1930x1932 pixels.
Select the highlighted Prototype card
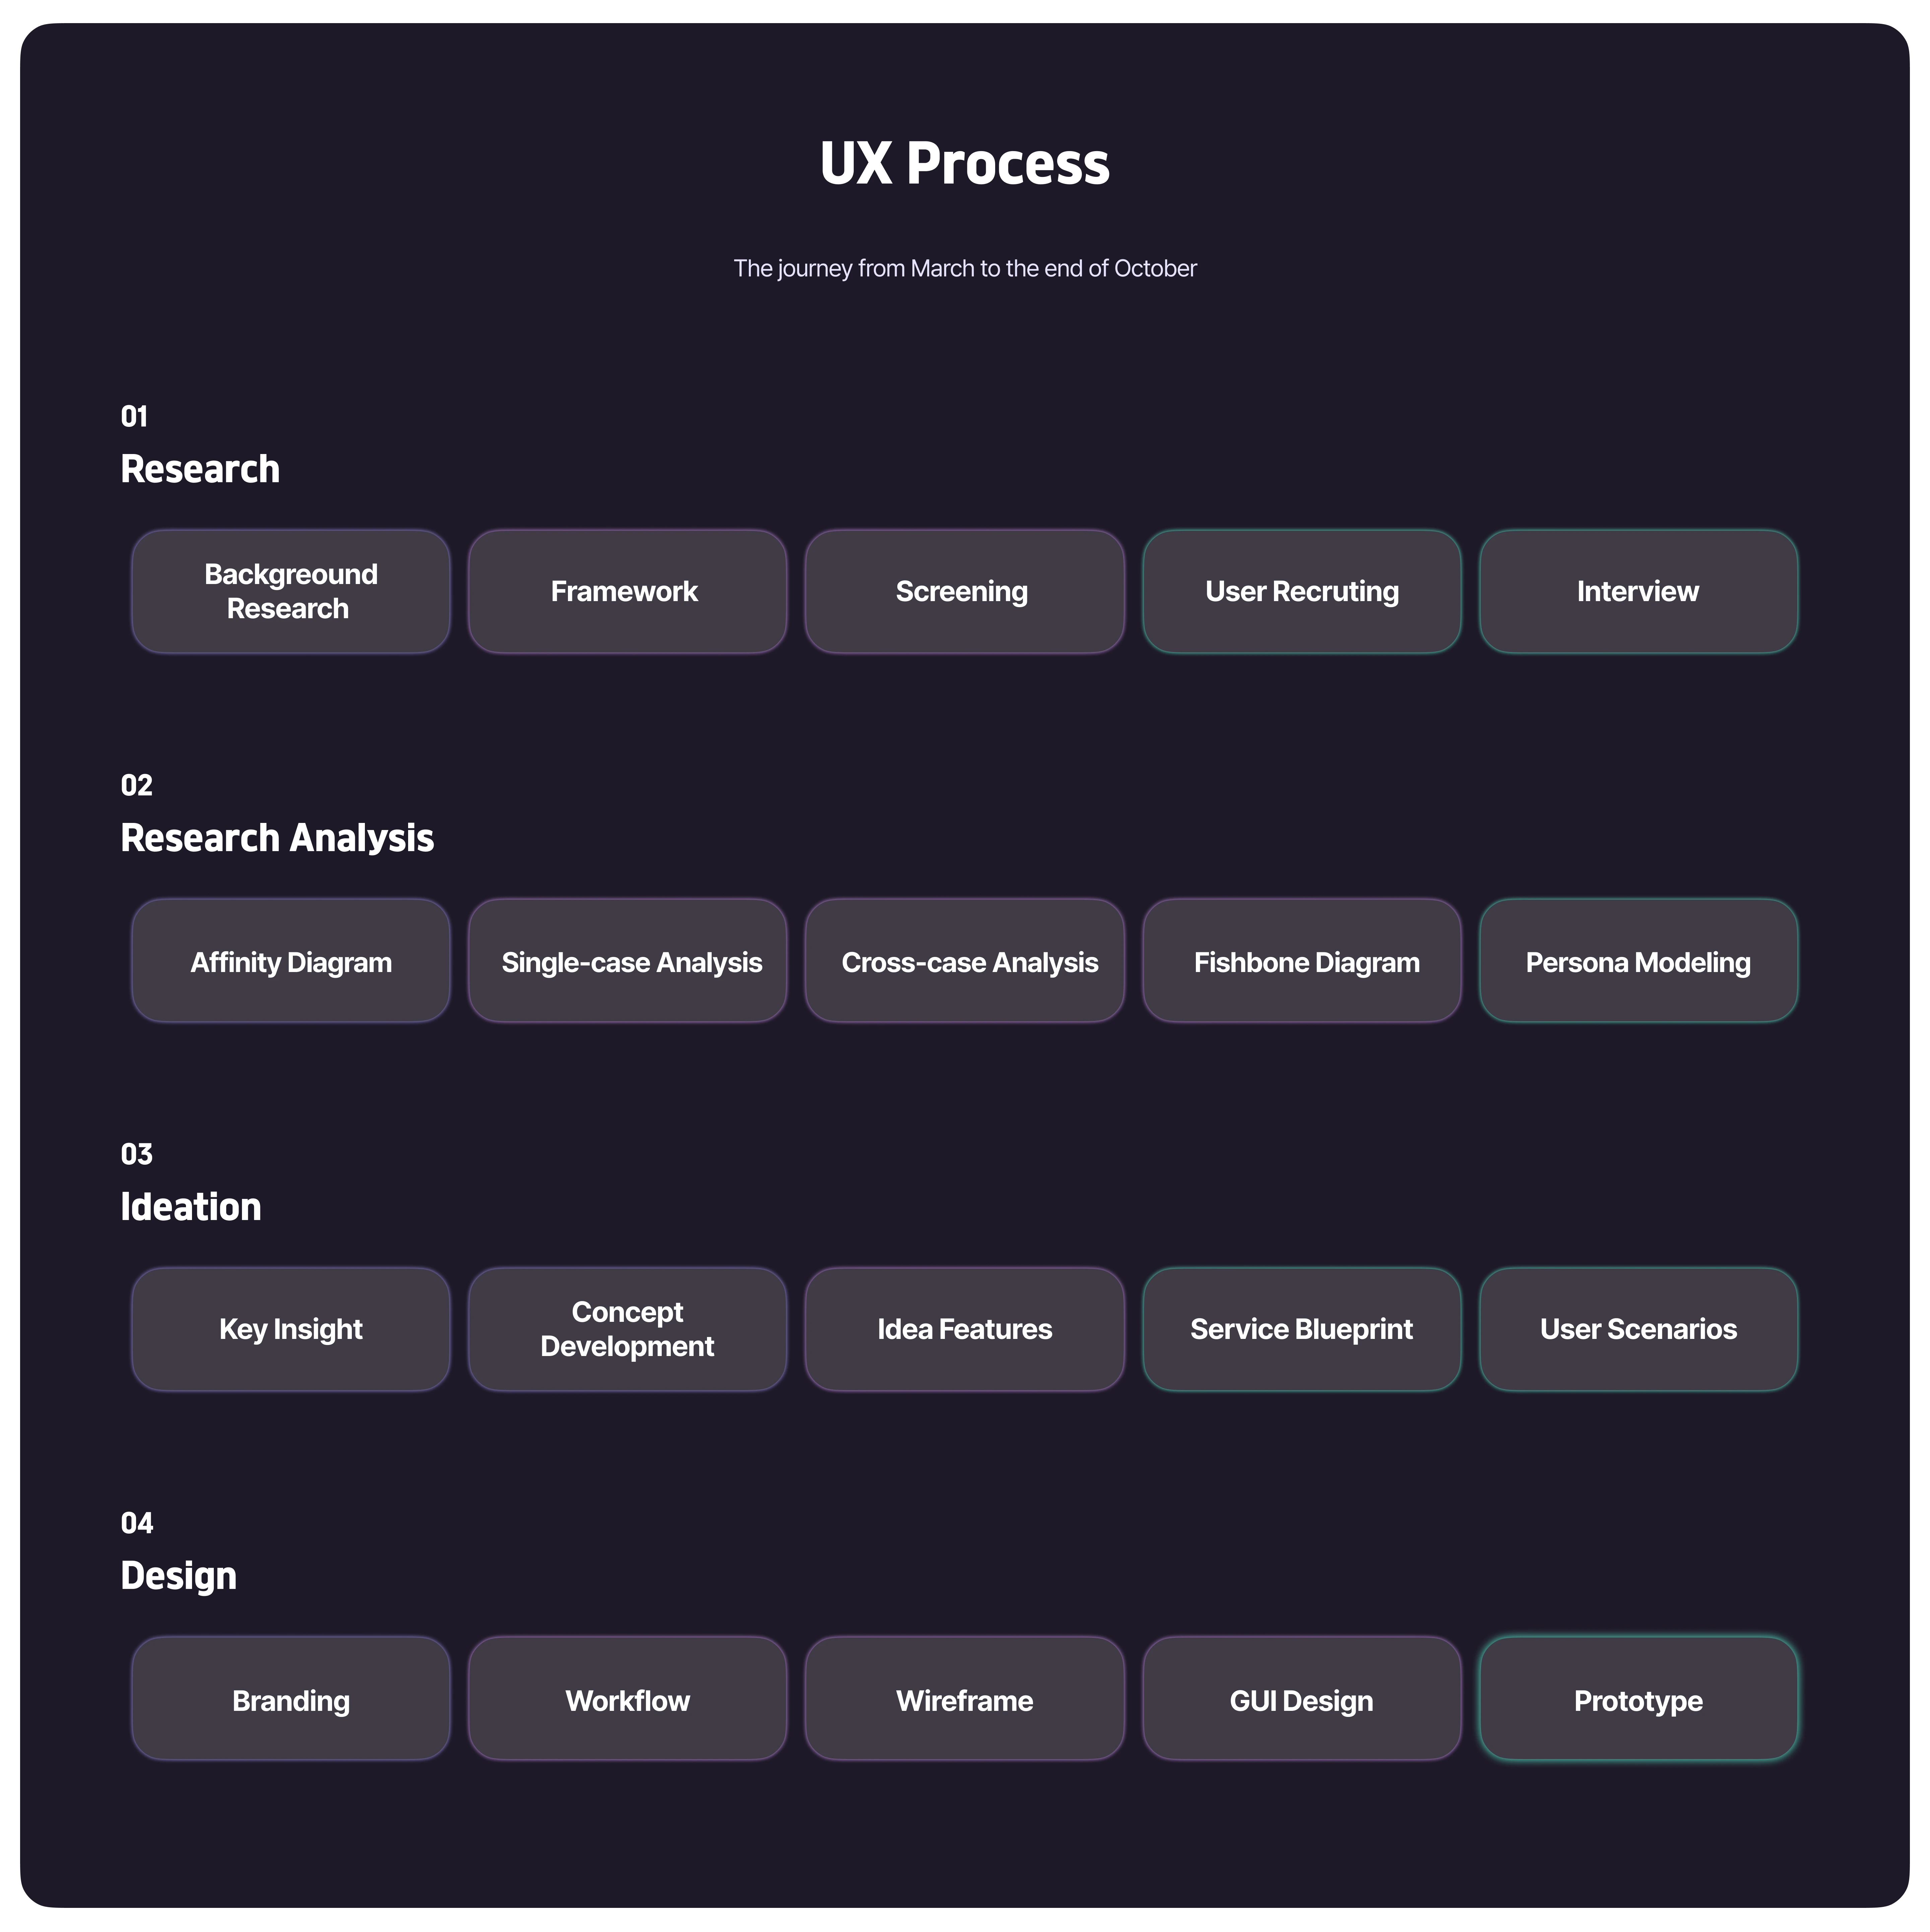pos(1638,1698)
